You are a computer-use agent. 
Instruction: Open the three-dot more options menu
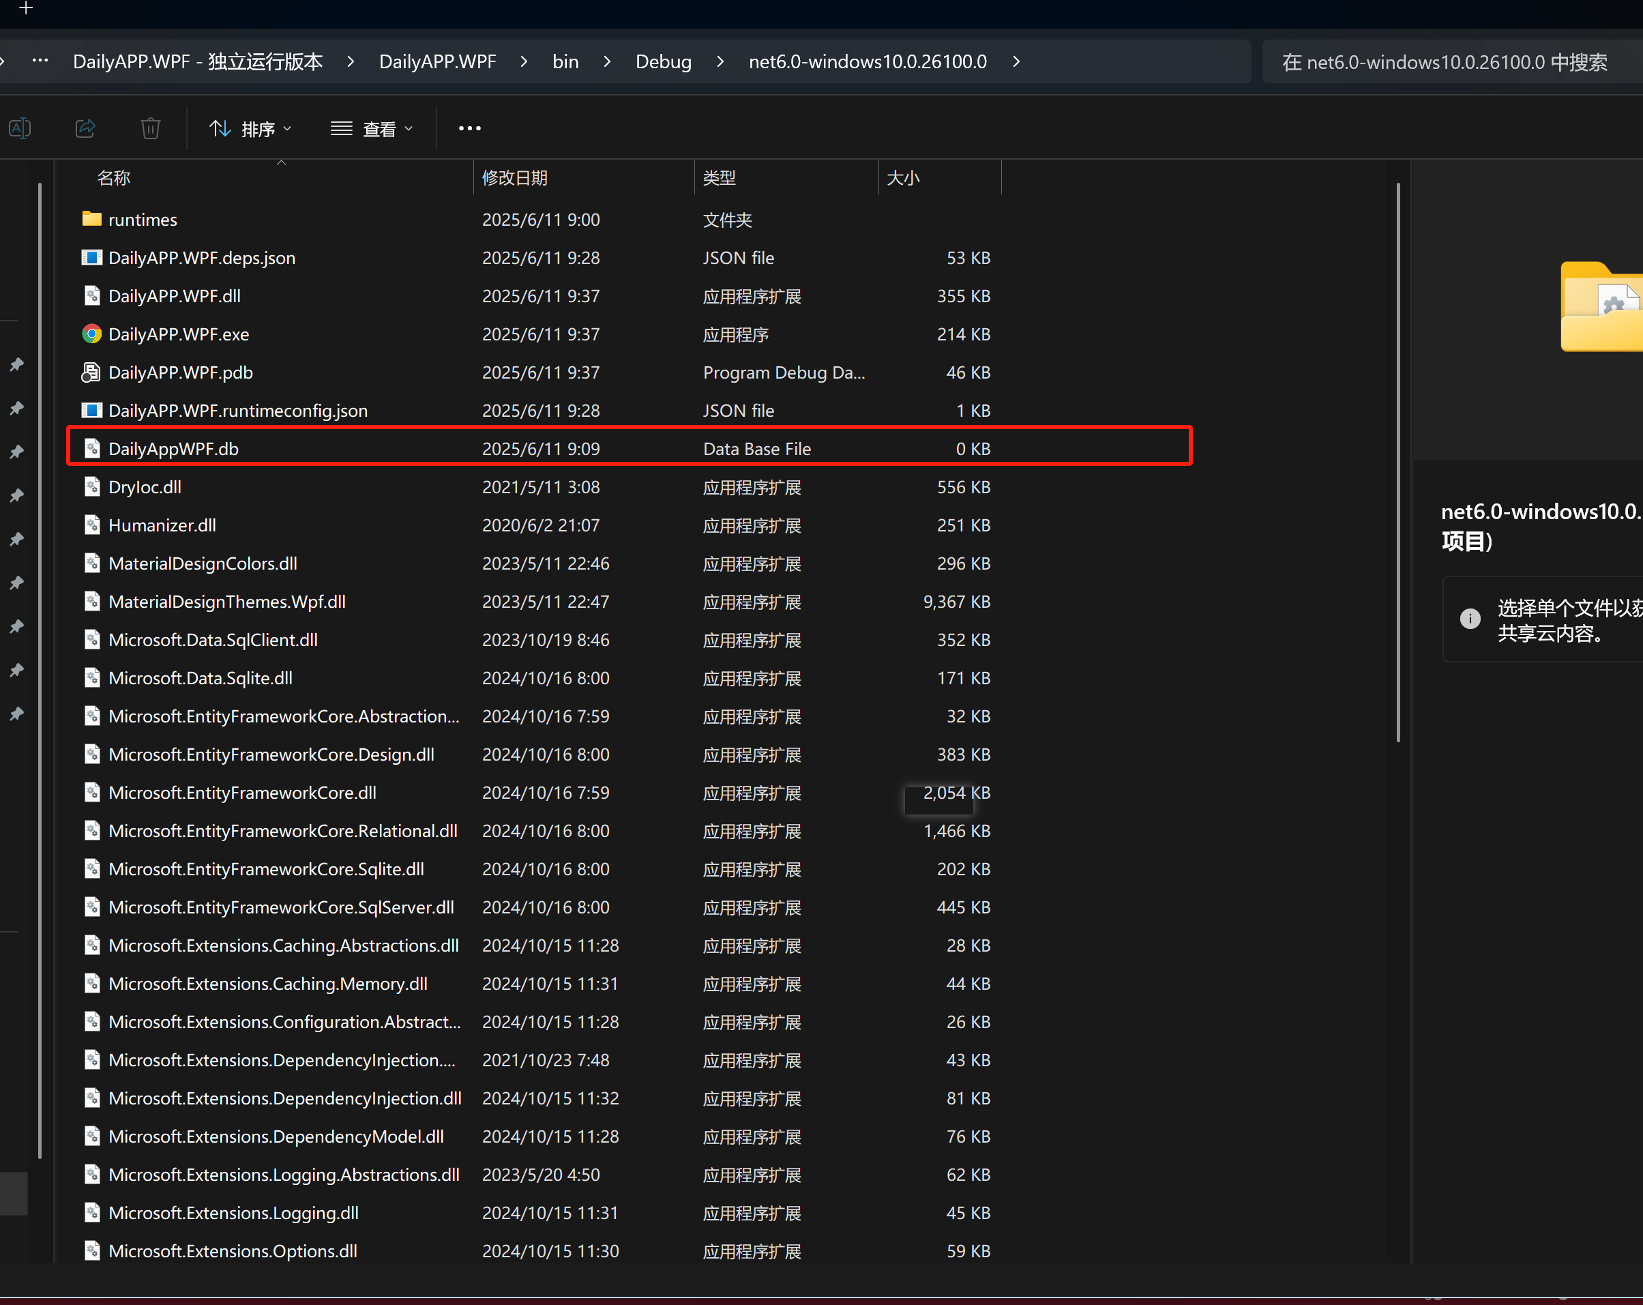click(469, 128)
